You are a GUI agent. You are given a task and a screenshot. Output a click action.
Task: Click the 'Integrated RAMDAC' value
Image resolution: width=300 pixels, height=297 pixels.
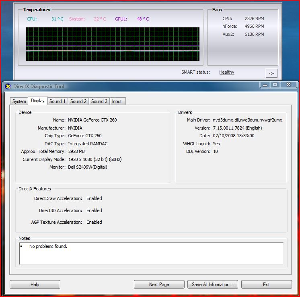[88, 144]
